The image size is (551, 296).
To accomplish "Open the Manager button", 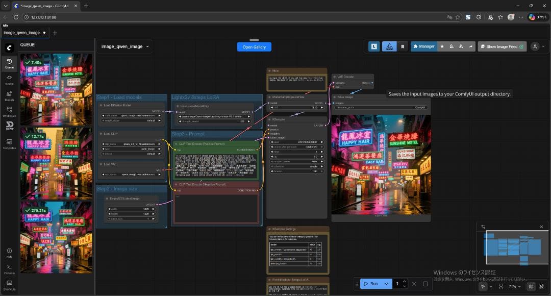I will tap(423, 46).
